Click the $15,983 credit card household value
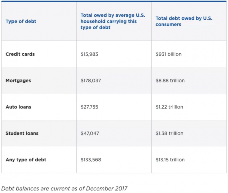The width and height of the screenshot is (228, 193). pos(89,54)
